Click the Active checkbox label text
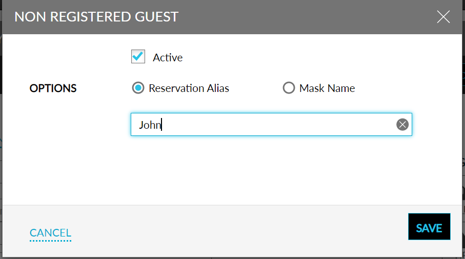Image resolution: width=465 pixels, height=259 pixels. coord(168,58)
